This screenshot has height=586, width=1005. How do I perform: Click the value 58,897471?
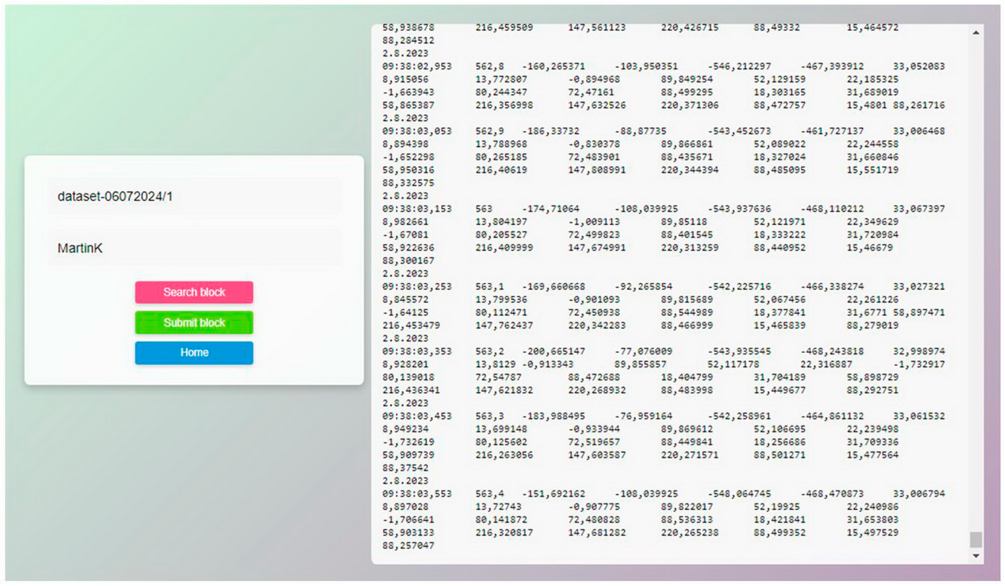[918, 312]
